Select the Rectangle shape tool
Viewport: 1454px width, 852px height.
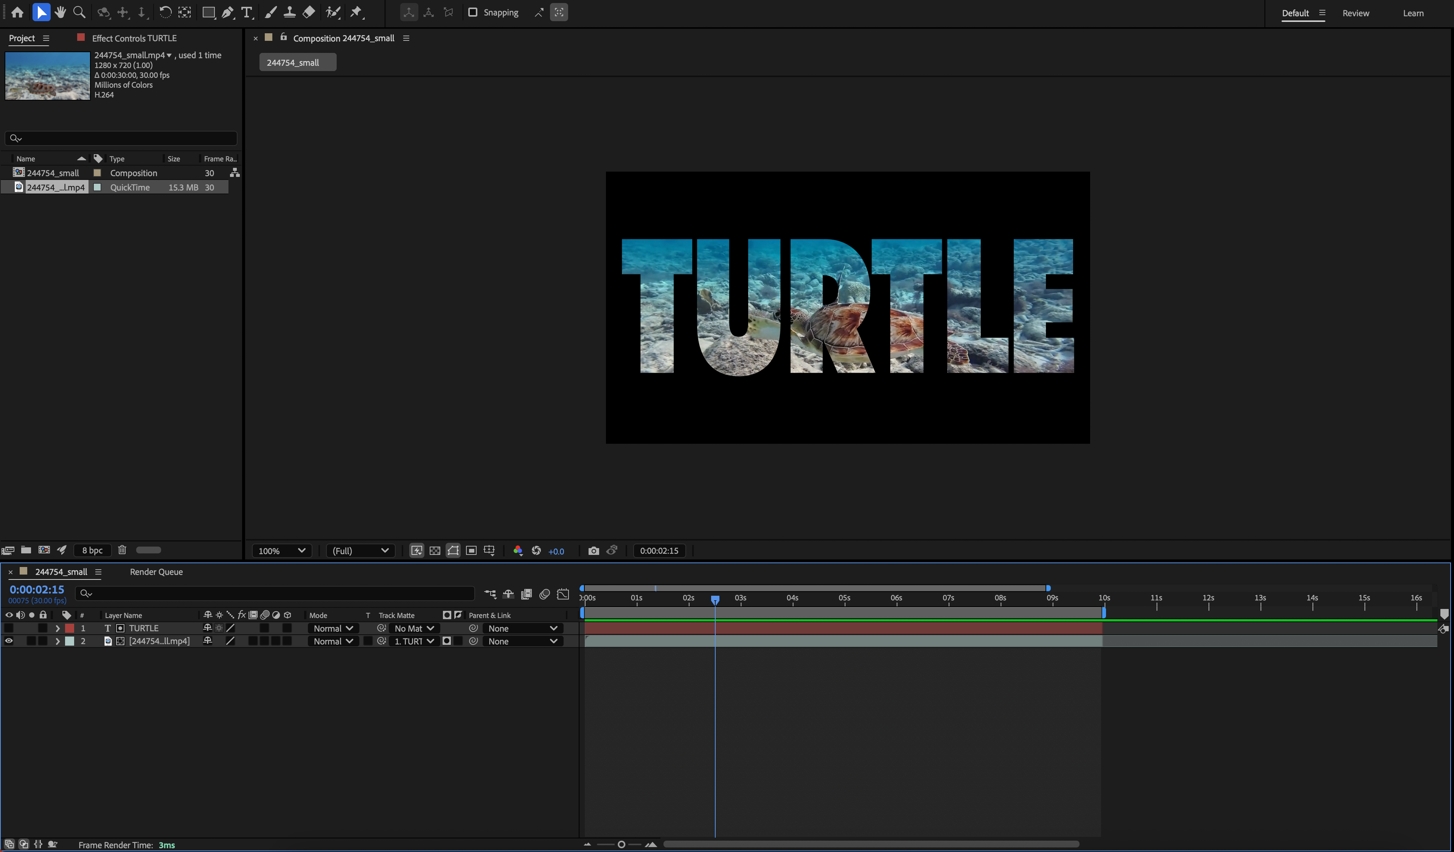tap(208, 12)
